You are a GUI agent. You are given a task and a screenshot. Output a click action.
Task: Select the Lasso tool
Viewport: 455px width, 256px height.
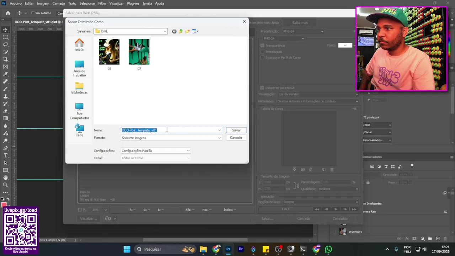click(x=5, y=44)
